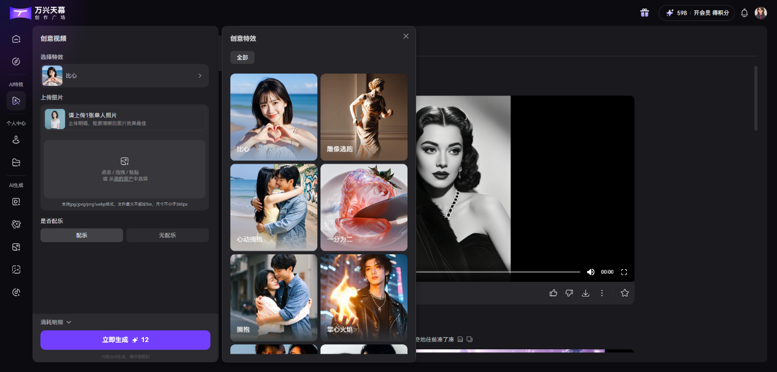Select the 全部 filter tab
This screenshot has height=372, width=777.
pos(242,58)
